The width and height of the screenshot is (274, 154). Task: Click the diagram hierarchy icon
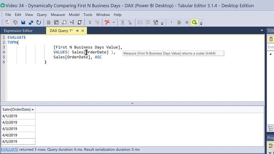pyautogui.click(x=72, y=22)
